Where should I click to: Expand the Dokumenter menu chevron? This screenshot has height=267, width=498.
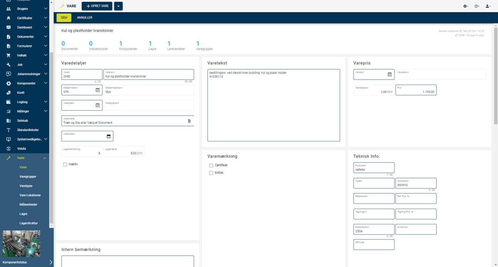[x=46, y=37]
